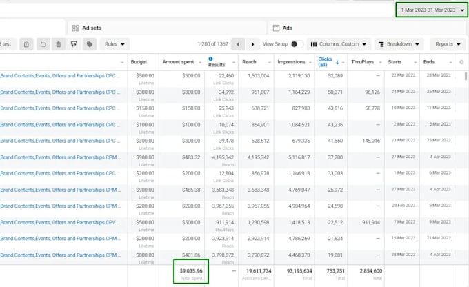Click the 2,119,130 impressions cell
Viewport: 469px width, 287px height.
pos(299,76)
